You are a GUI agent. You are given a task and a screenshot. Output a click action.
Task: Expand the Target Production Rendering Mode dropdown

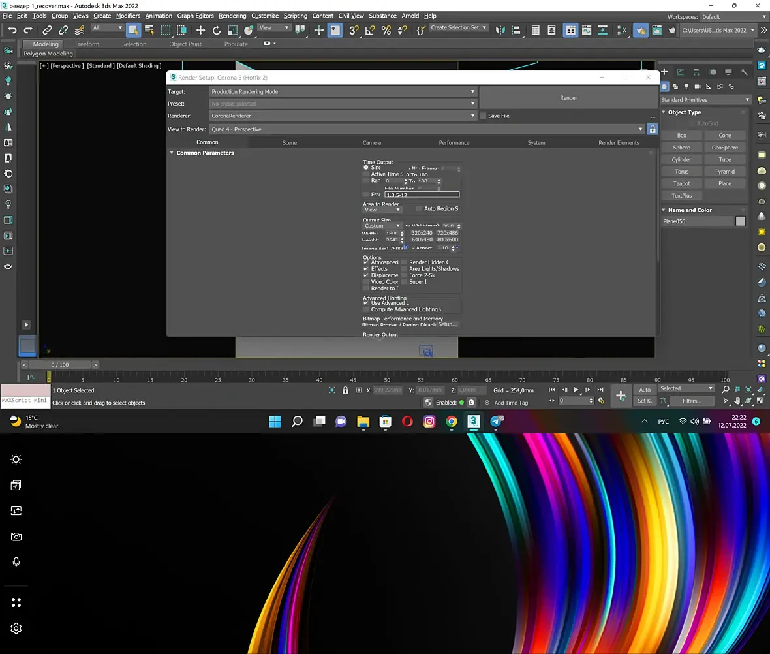tap(343, 92)
